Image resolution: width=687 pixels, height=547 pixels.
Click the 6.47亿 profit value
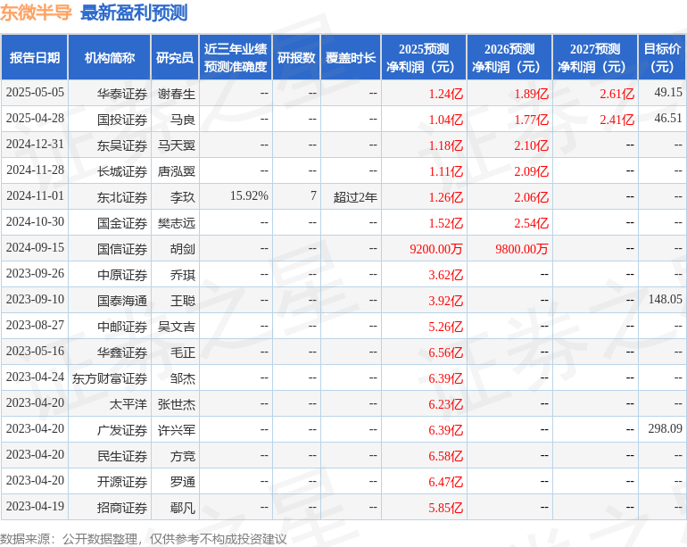pyautogui.click(x=445, y=482)
